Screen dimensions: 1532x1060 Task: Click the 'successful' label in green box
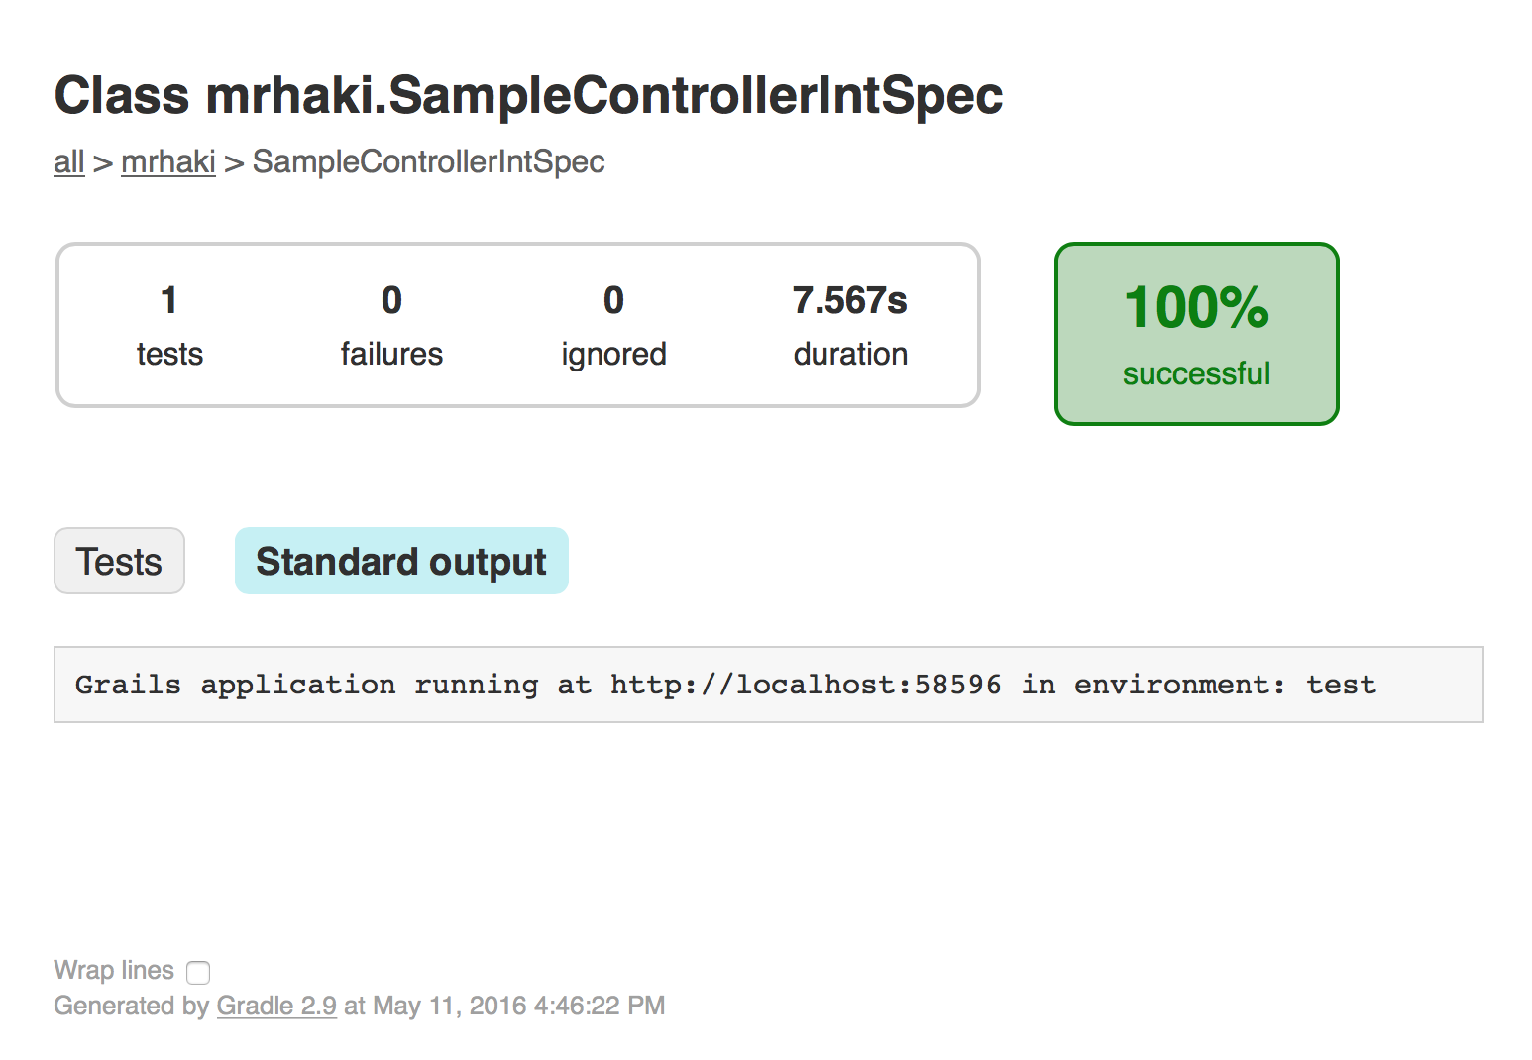tap(1196, 373)
